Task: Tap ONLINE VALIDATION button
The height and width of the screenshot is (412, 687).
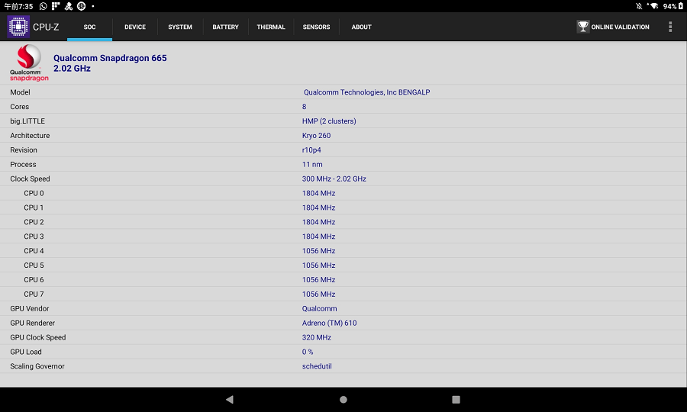Action: 613,27
